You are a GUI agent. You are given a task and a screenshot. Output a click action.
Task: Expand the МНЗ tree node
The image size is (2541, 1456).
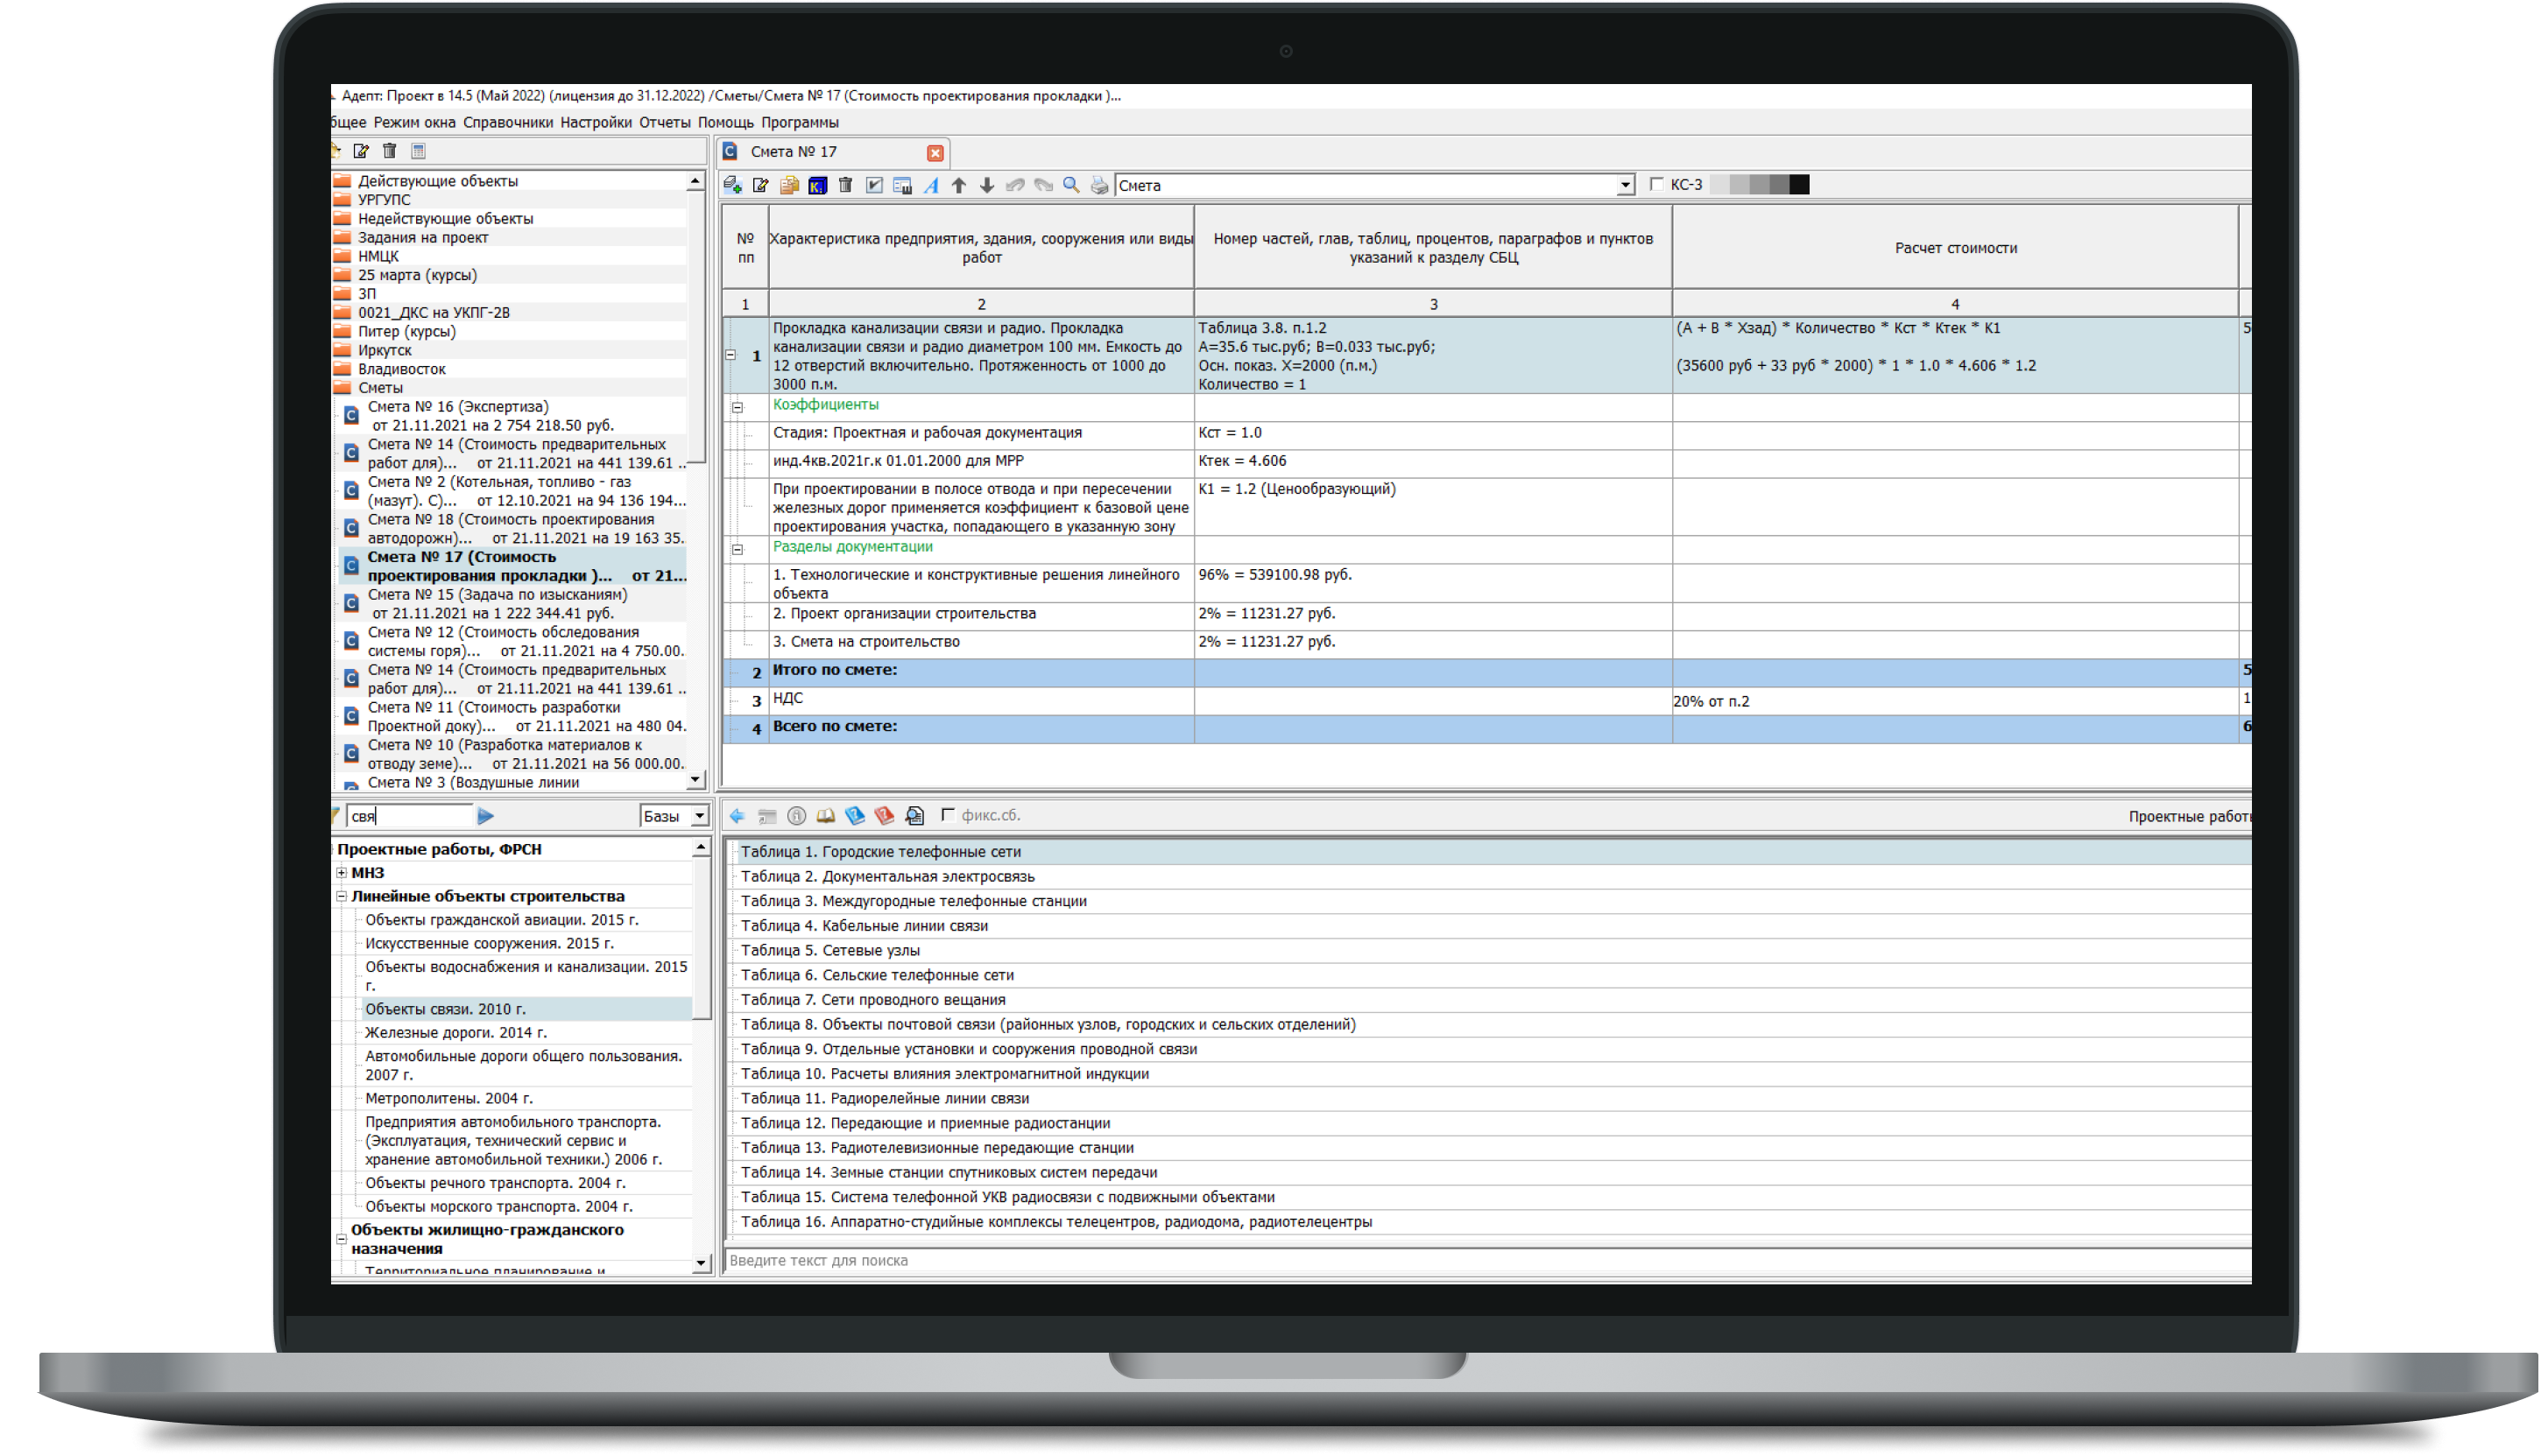coord(342,873)
